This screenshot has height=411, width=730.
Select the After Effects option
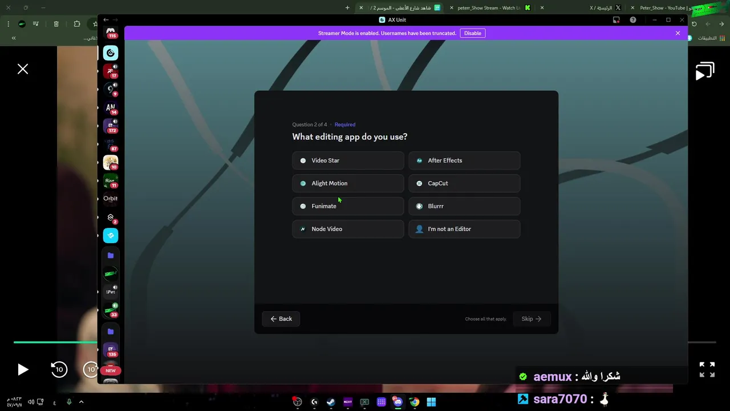point(464,160)
